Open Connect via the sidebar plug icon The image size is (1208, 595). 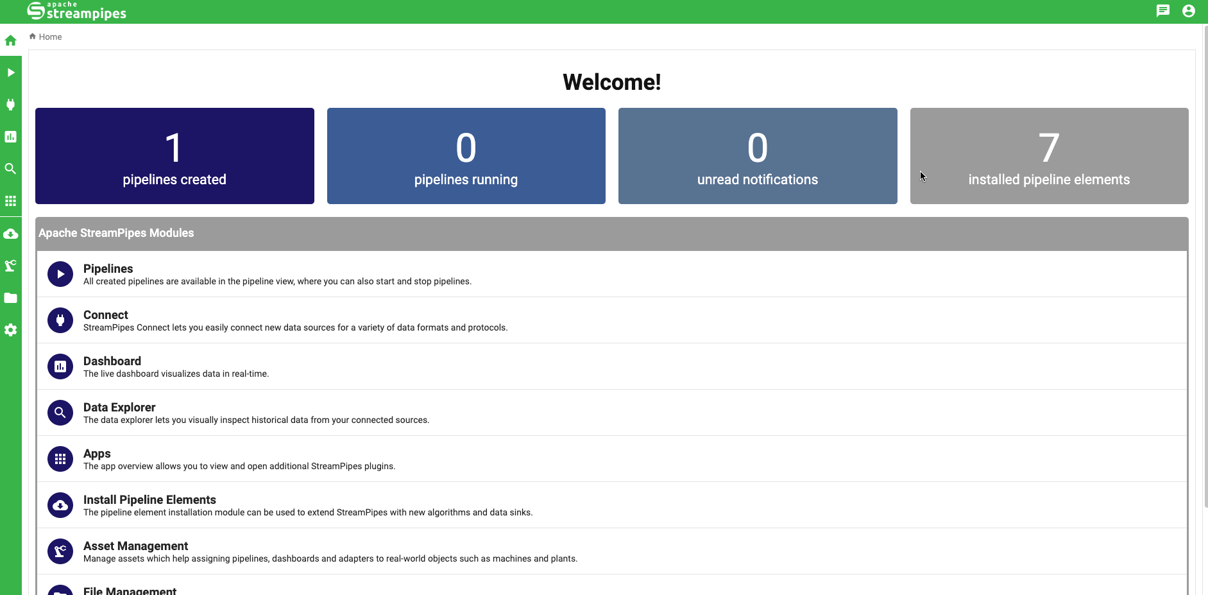tap(10, 105)
